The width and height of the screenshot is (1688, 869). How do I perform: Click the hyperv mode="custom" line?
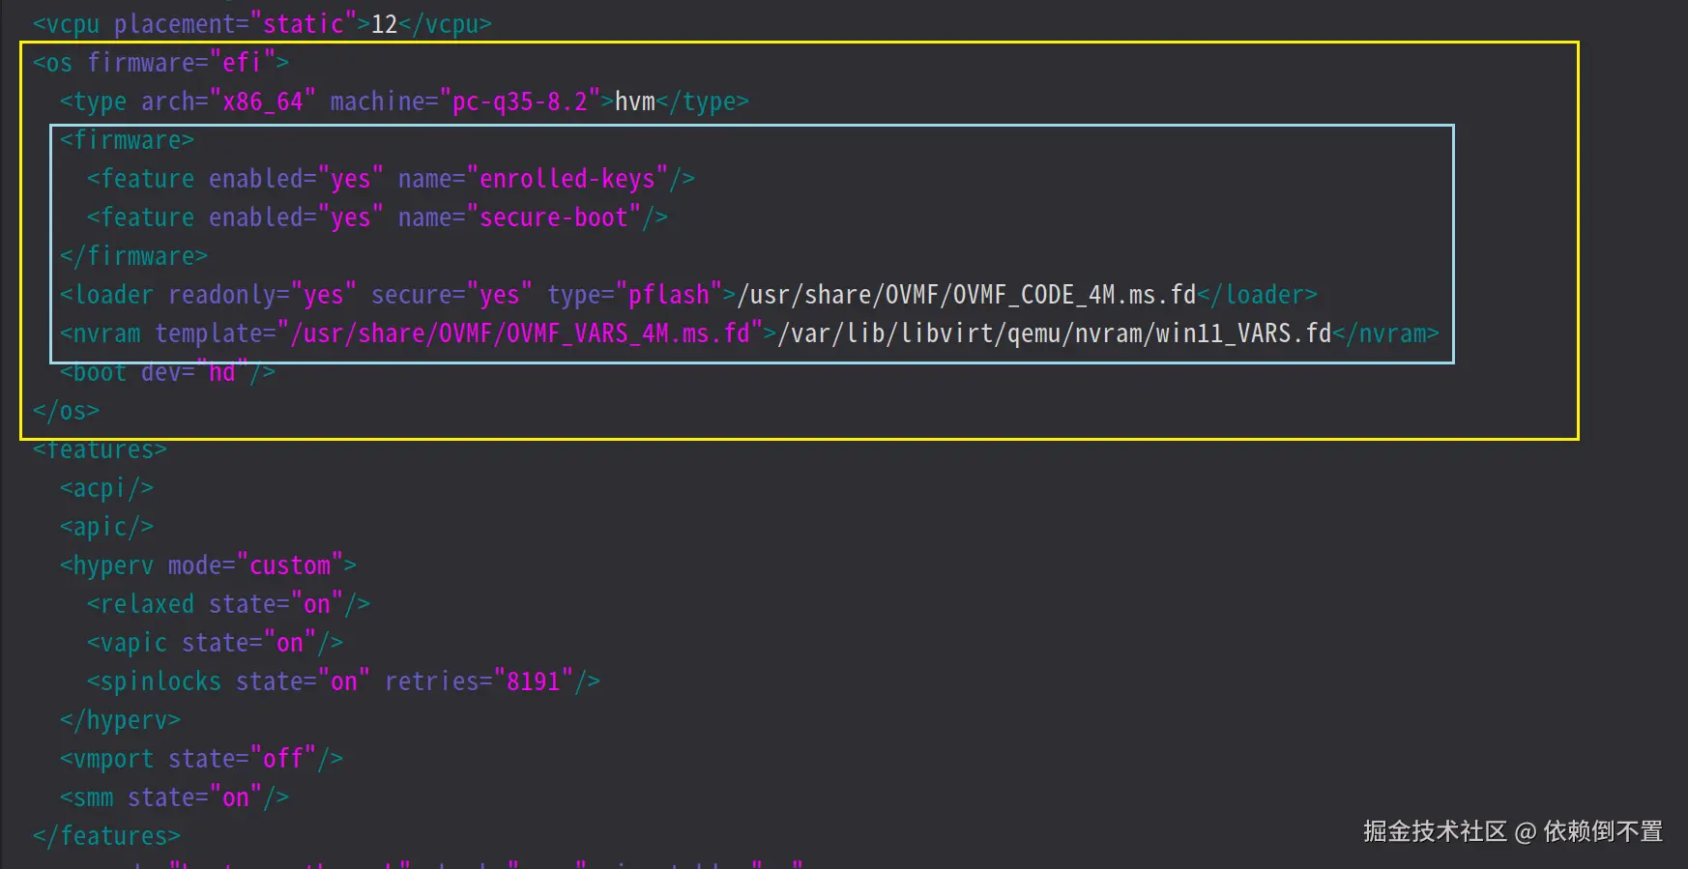(208, 565)
